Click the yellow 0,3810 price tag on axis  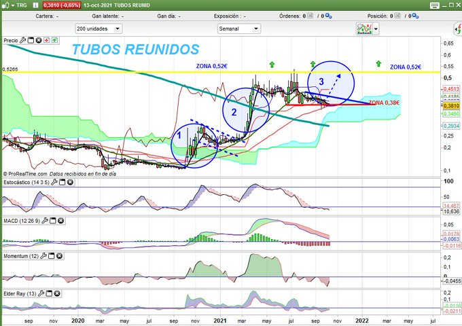point(451,106)
